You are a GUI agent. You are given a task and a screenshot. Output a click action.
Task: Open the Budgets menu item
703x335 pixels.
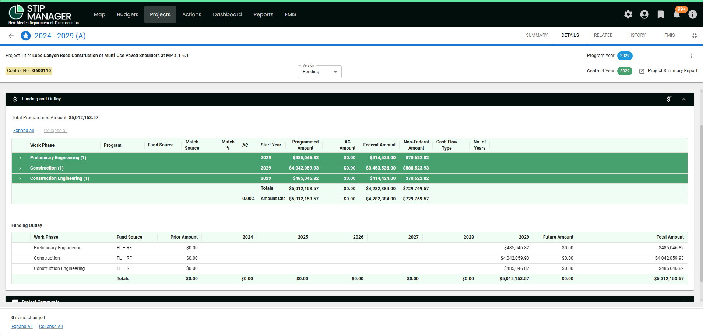(x=127, y=14)
